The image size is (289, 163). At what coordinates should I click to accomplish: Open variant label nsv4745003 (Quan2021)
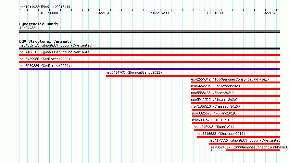tap(214, 127)
